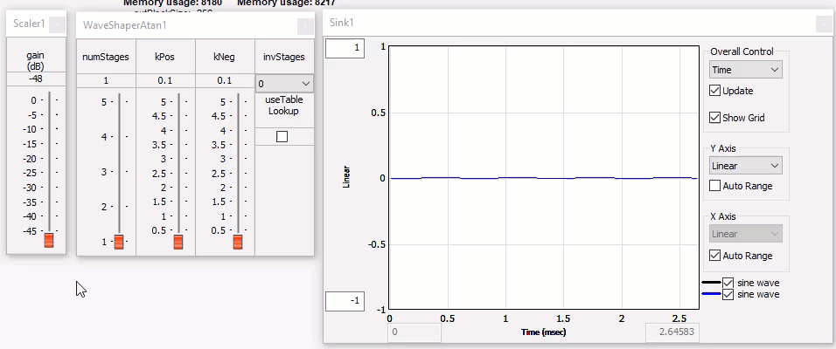Image resolution: width=836 pixels, height=349 pixels.
Task: Enable Y Axis Auto Range checkbox
Action: 715,186
